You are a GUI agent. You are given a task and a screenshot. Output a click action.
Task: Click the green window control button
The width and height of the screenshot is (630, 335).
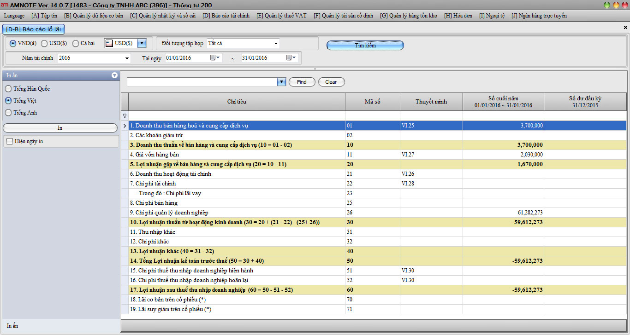coord(606,5)
